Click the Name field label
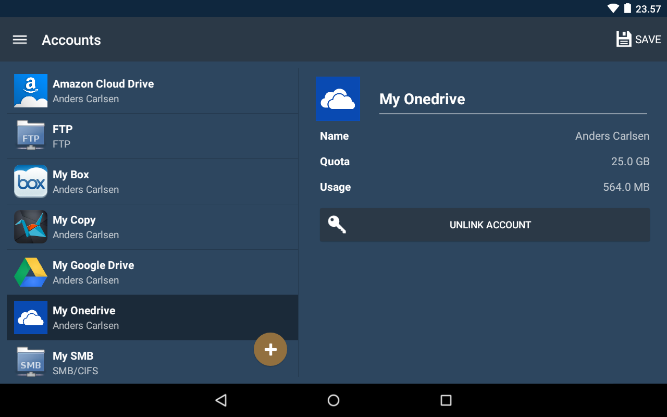Viewport: 667px width, 417px height. click(335, 136)
